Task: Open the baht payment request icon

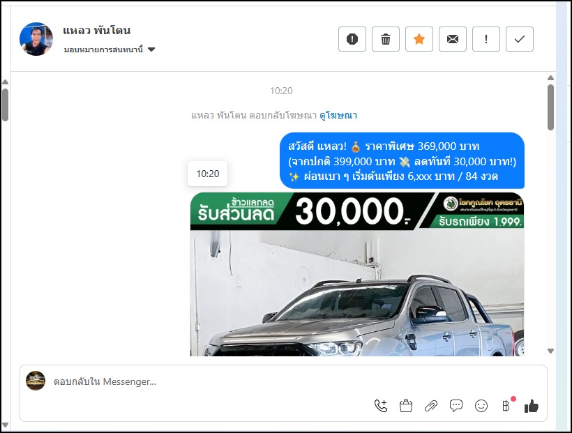Action: tap(506, 406)
